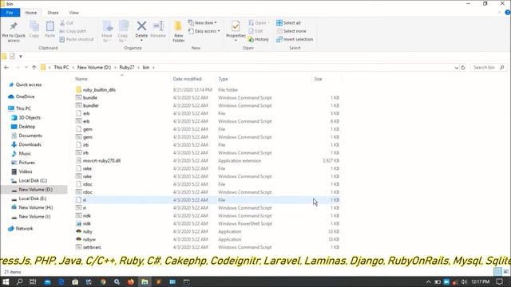This screenshot has height=287, width=511.
Task: Switch to the View ribbon tab
Action: (73, 13)
